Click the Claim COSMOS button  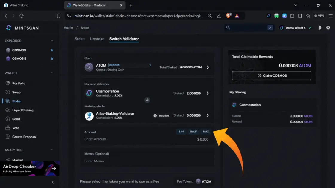pos(272,76)
